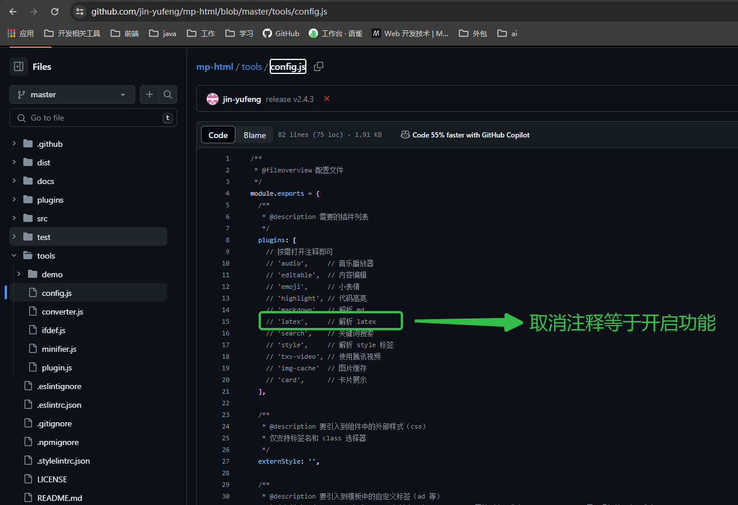Go to tools breadcrumb link

pyautogui.click(x=252, y=66)
